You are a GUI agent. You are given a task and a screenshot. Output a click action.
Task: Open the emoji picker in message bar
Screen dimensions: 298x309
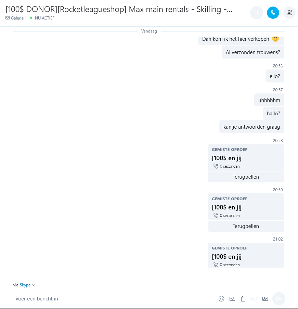point(221,299)
